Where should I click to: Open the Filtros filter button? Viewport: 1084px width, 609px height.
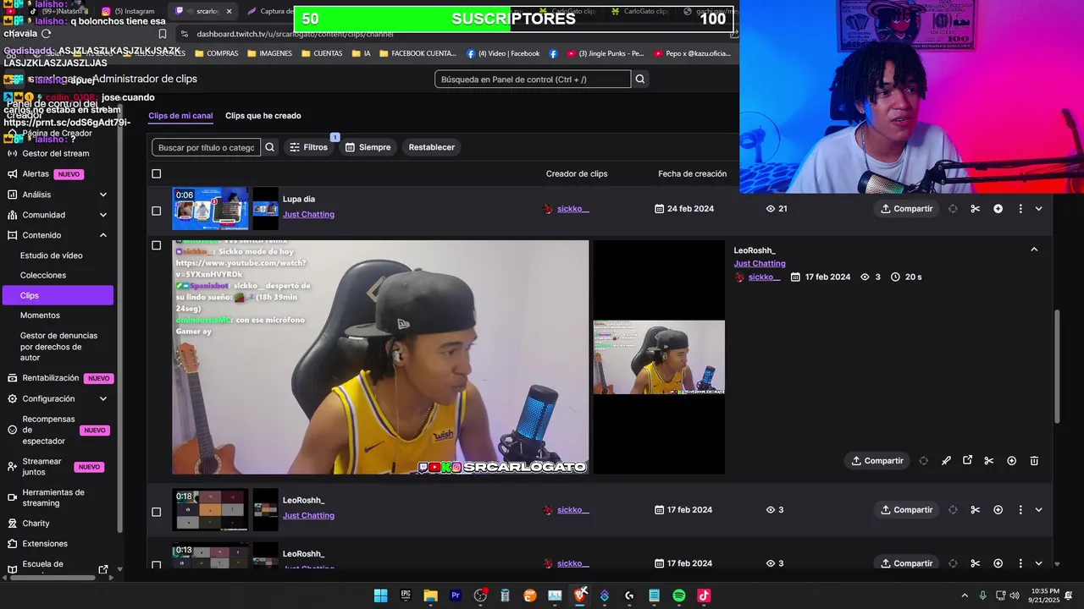coord(308,147)
